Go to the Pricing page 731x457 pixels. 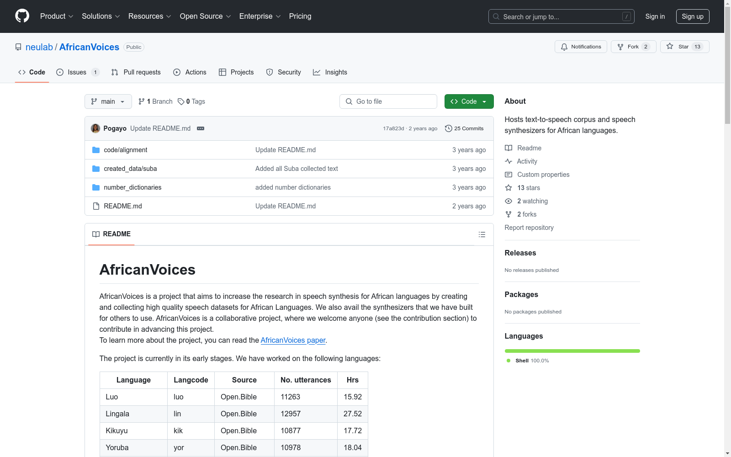coord(300,16)
